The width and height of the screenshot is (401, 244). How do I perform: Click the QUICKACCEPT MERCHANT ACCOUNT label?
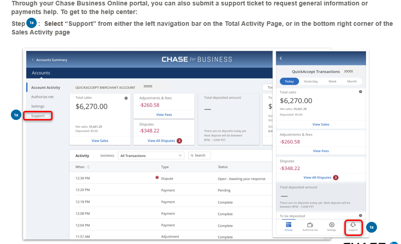click(105, 88)
